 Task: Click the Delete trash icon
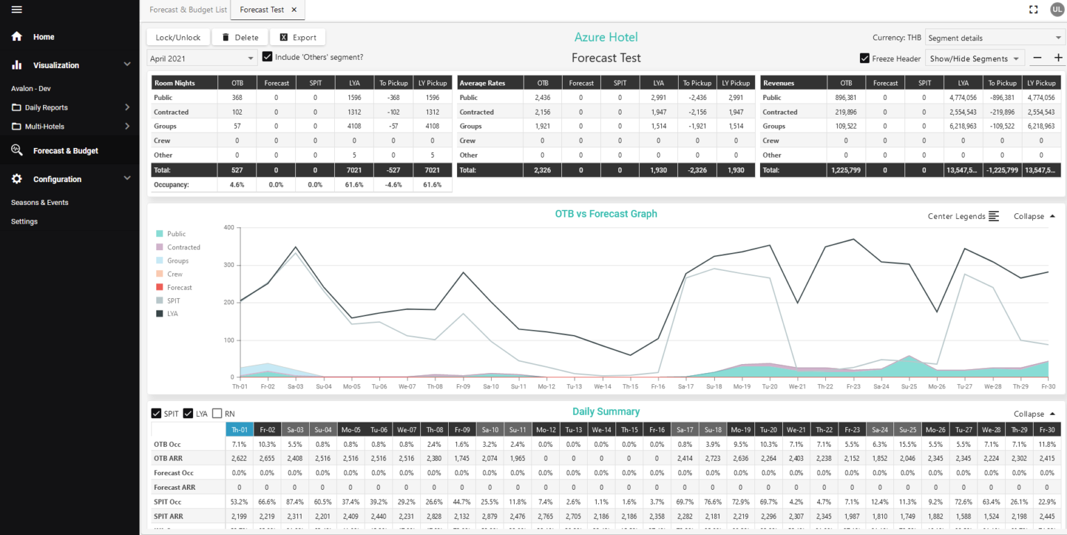225,37
